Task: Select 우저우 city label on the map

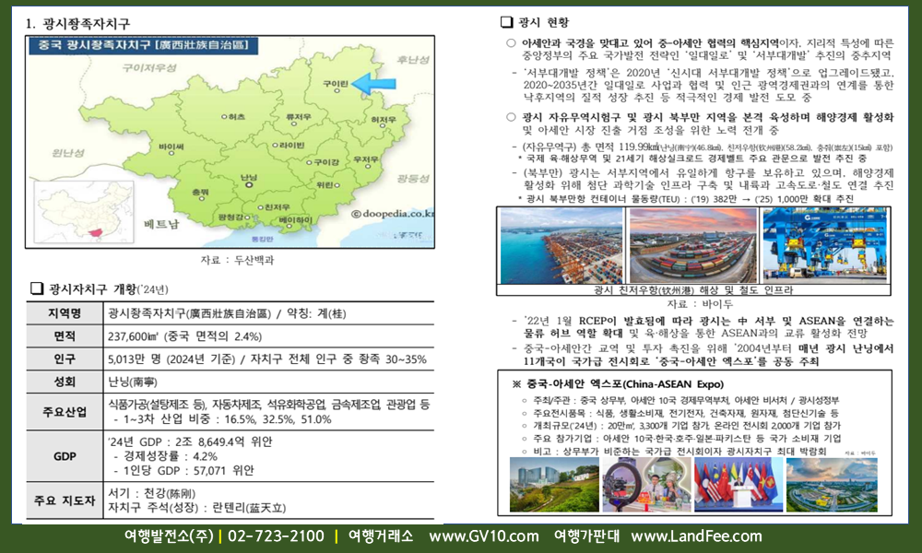Action: [x=366, y=160]
